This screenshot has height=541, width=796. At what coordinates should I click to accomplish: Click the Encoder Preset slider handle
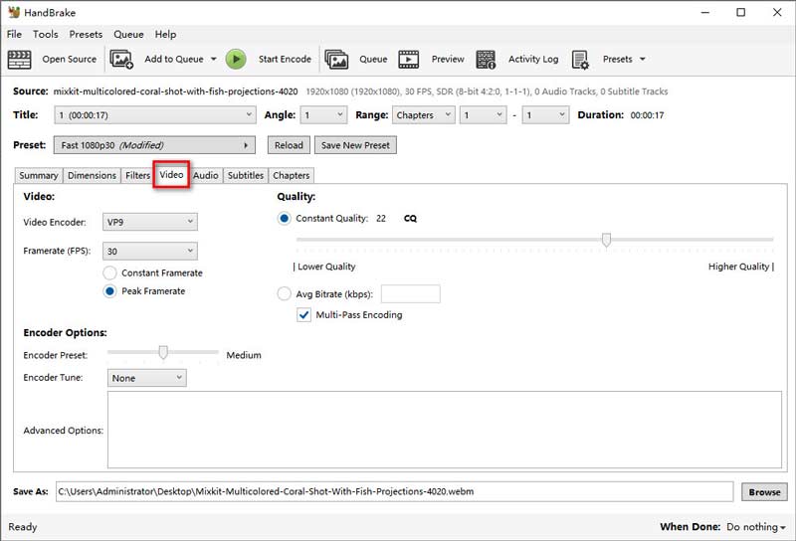click(x=163, y=352)
